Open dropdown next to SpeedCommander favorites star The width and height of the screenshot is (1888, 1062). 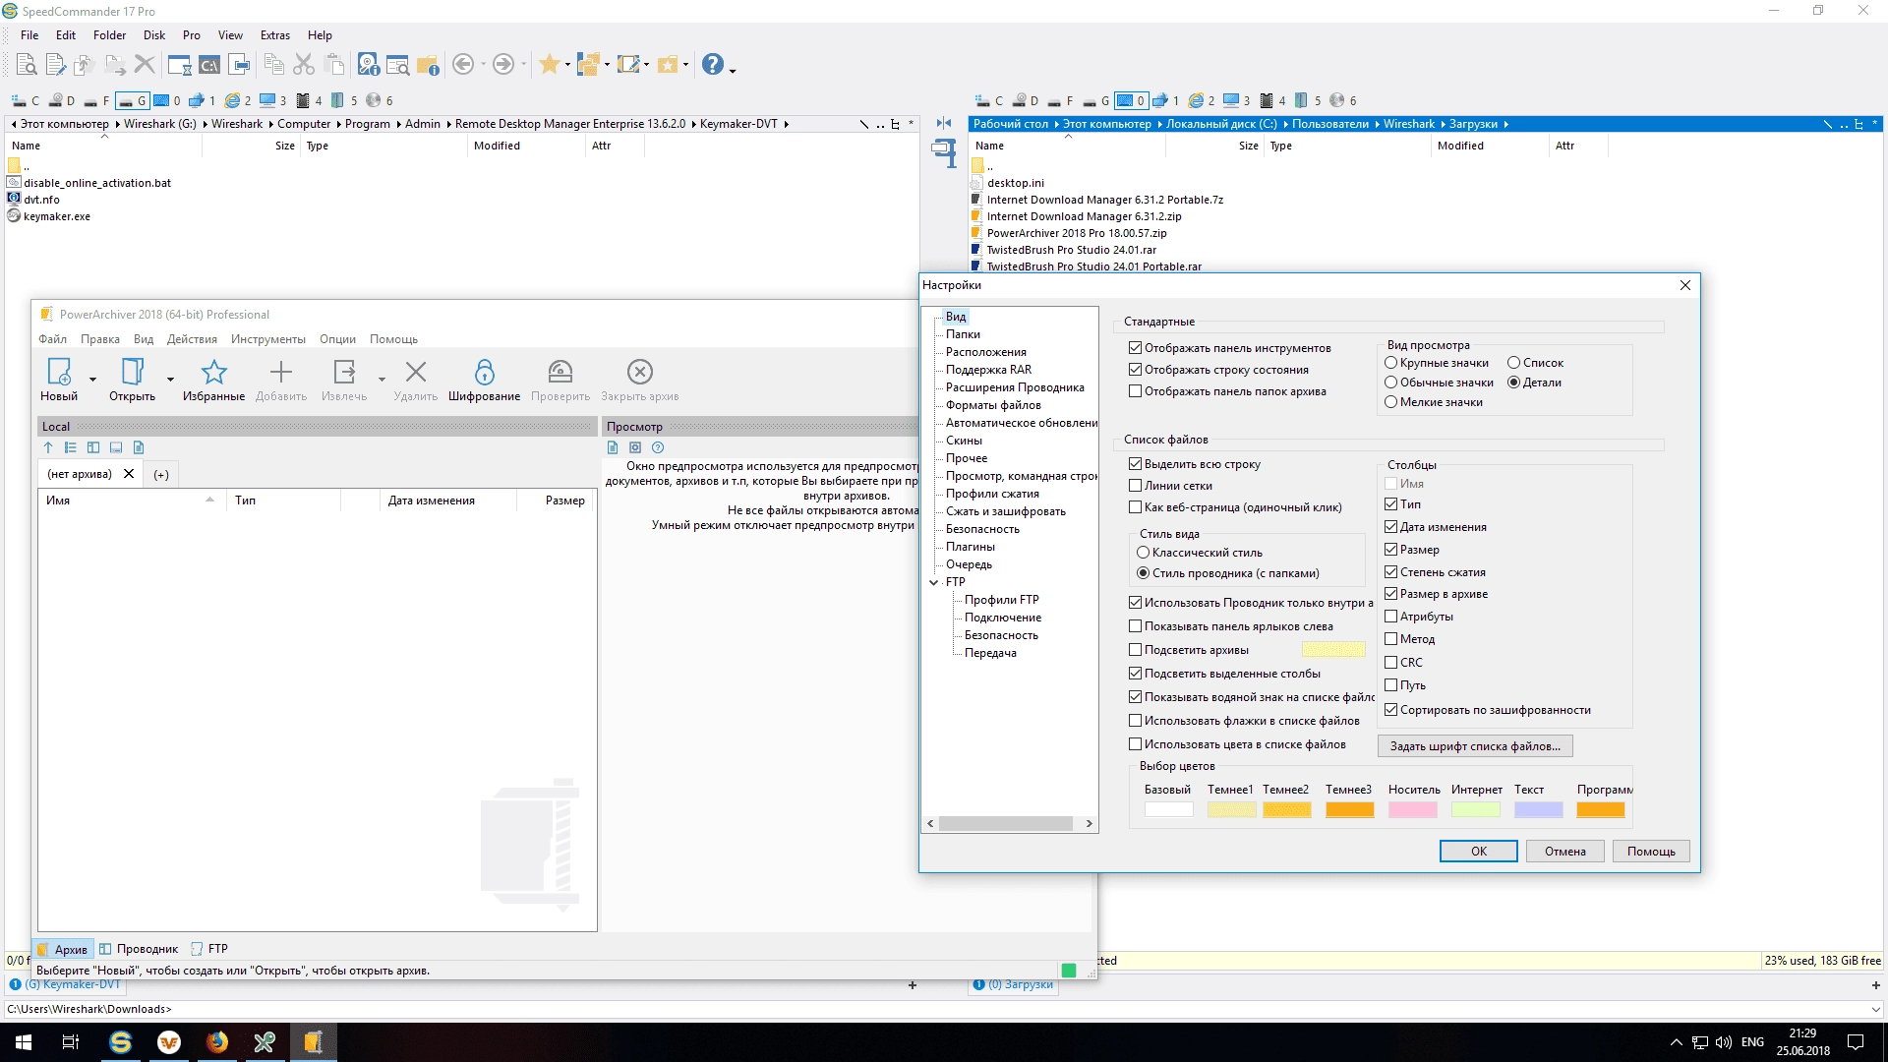click(x=567, y=65)
